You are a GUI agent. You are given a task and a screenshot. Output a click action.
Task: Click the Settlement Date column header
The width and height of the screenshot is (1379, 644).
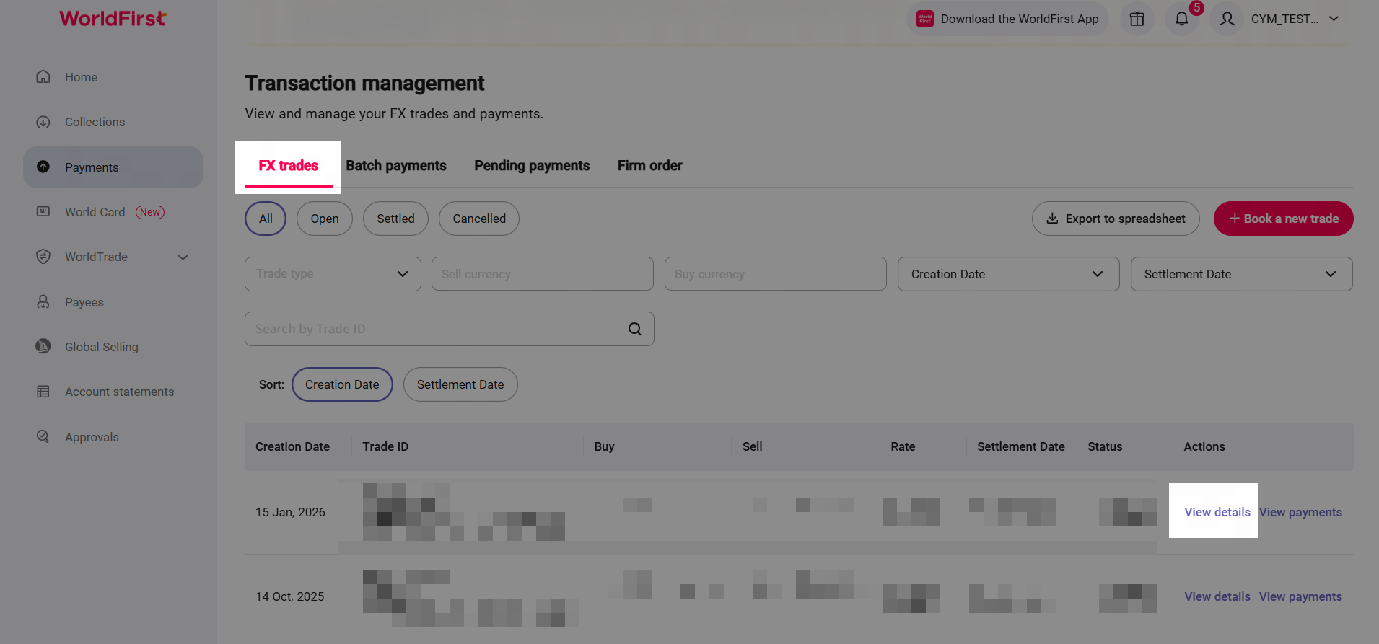tap(1021, 446)
